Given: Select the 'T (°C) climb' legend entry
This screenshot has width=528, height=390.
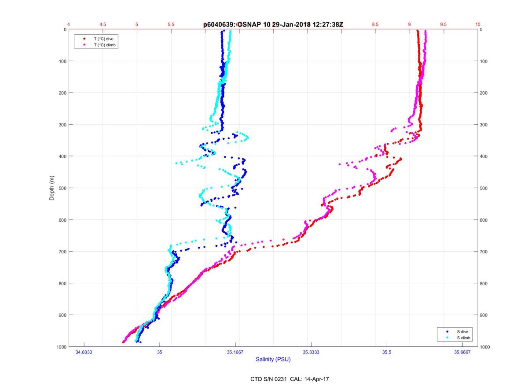Looking at the screenshot, I should click(x=105, y=45).
